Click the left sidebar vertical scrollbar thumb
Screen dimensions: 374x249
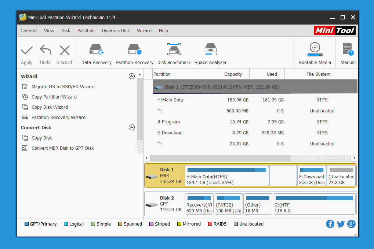pyautogui.click(x=140, y=109)
